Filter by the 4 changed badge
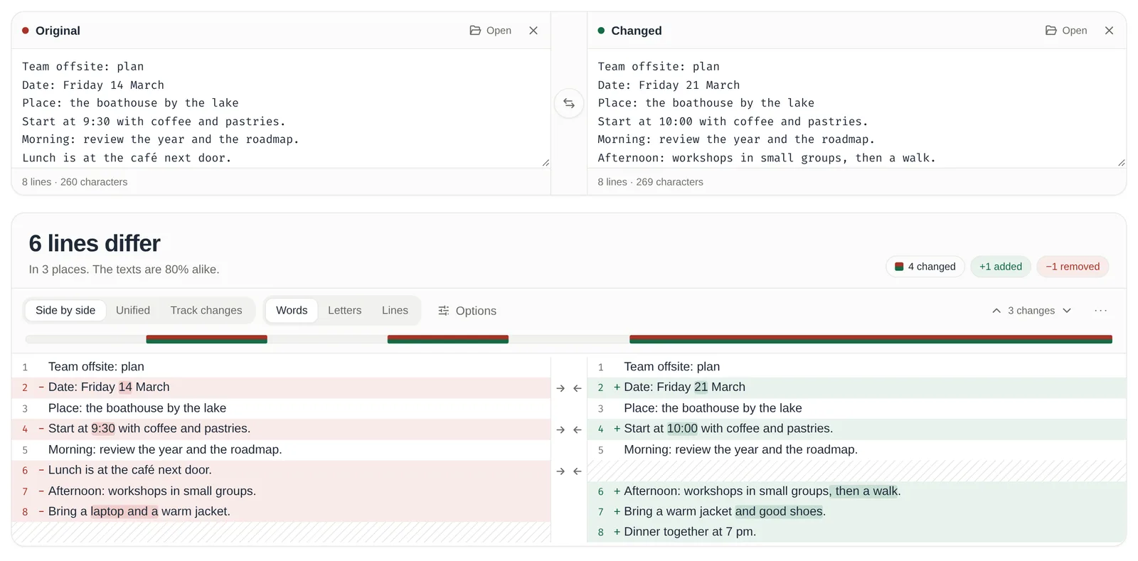 click(925, 267)
